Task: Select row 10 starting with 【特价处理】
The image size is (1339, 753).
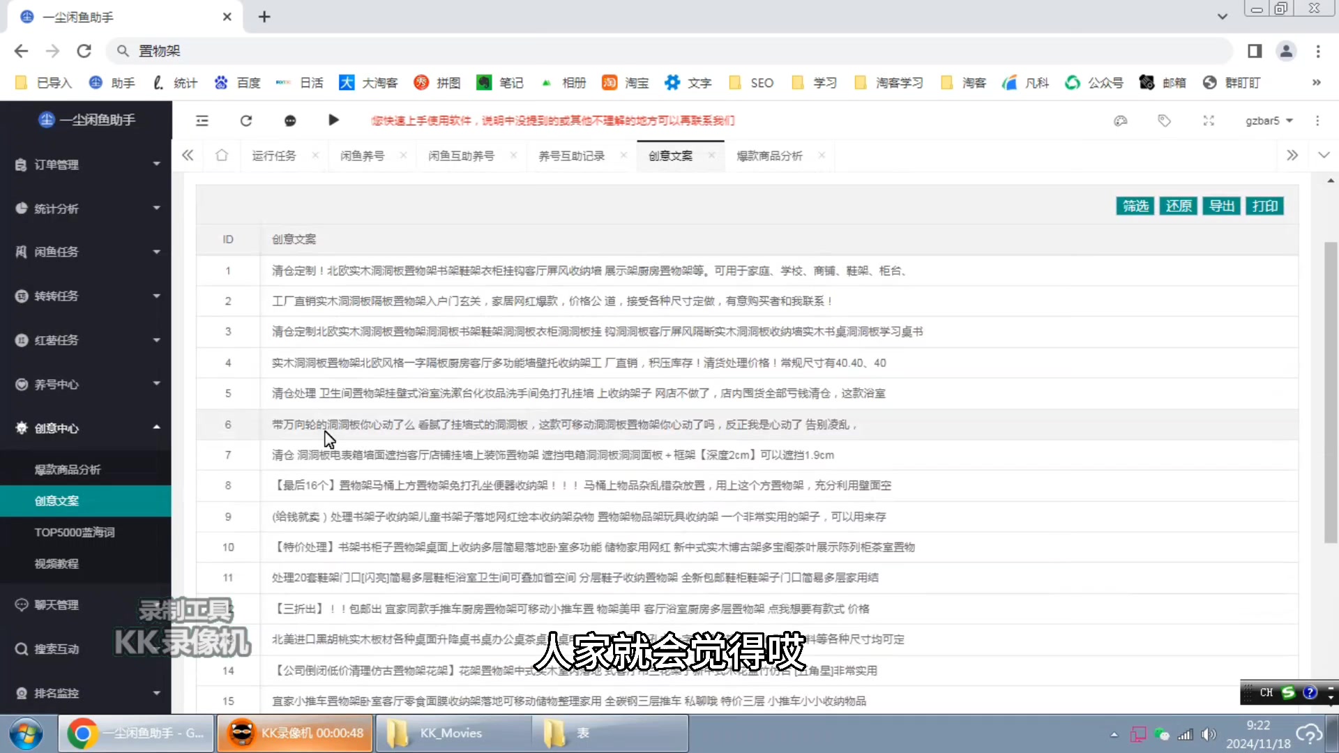Action: point(747,547)
